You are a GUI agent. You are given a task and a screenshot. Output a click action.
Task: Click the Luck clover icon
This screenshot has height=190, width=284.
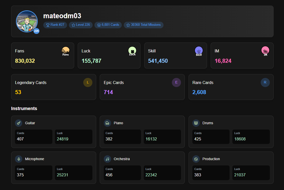click(132, 51)
